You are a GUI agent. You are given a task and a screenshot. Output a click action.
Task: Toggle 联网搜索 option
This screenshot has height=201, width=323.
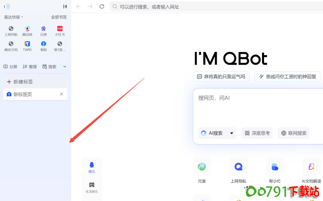point(294,133)
